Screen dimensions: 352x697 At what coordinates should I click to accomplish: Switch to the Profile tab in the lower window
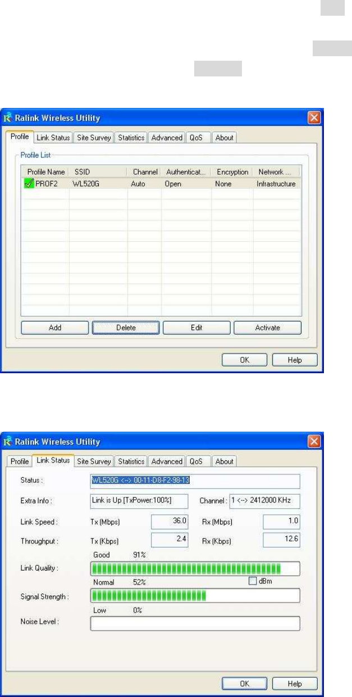point(20,461)
